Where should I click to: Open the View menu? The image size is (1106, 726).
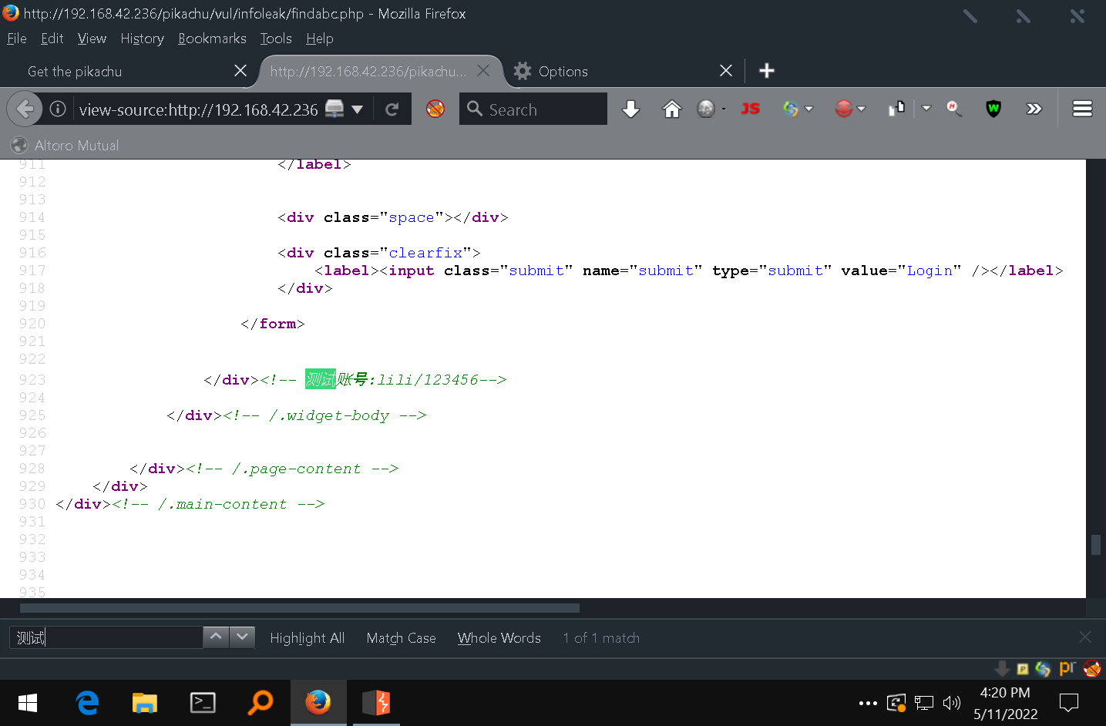(x=92, y=39)
